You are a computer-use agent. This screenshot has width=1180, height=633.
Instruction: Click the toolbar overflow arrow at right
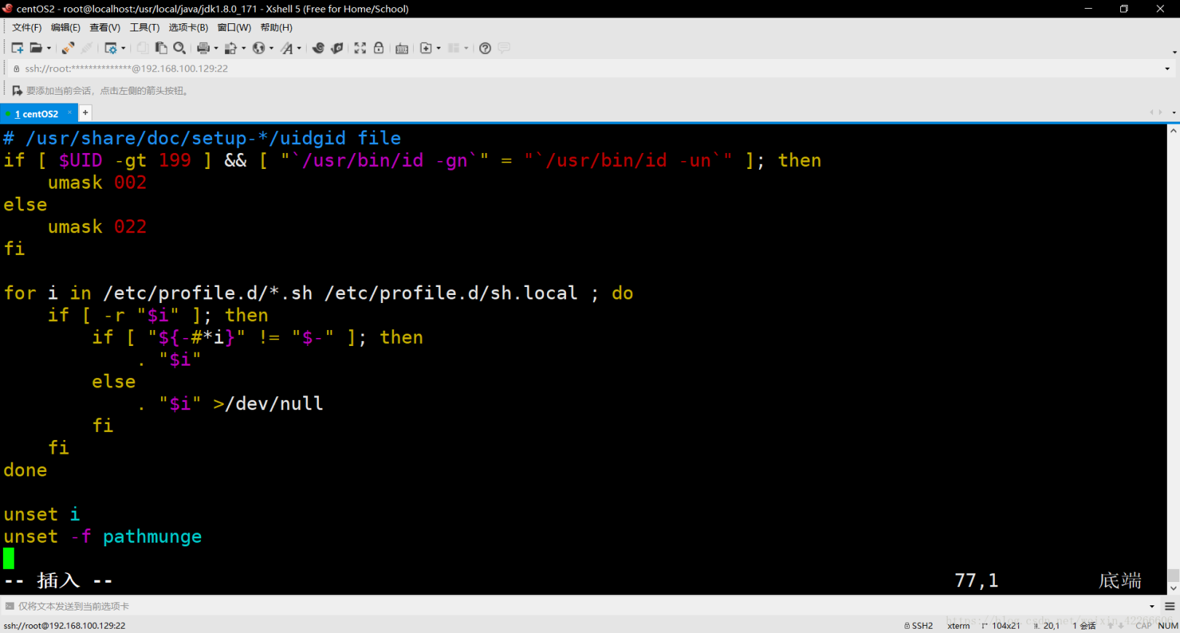1174,52
